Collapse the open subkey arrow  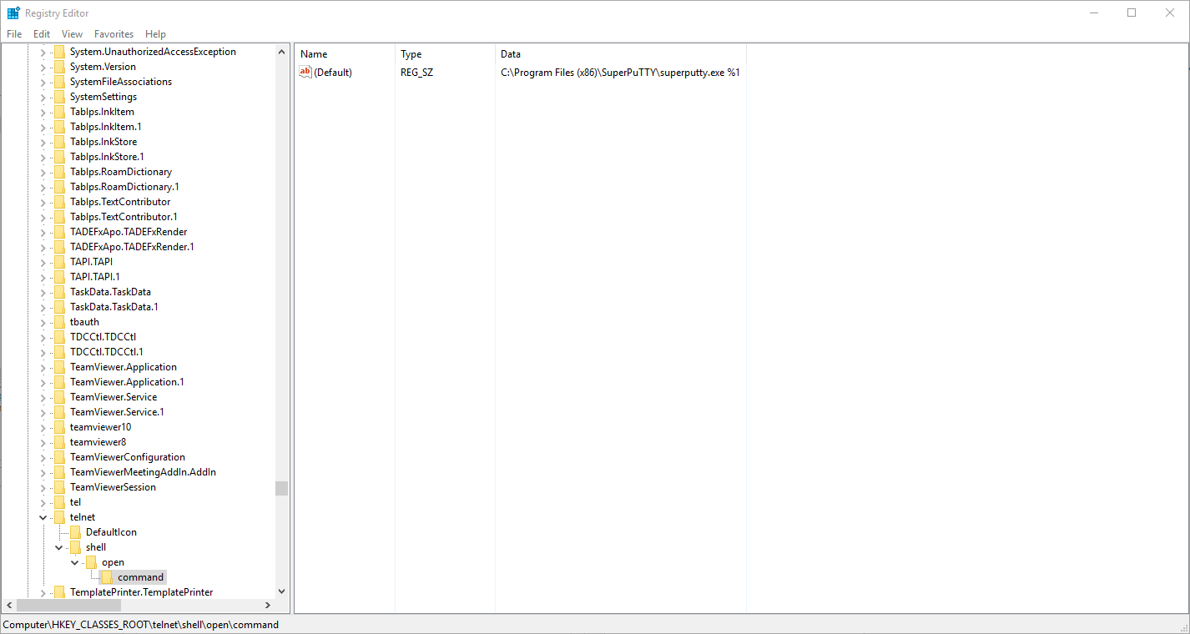click(74, 562)
